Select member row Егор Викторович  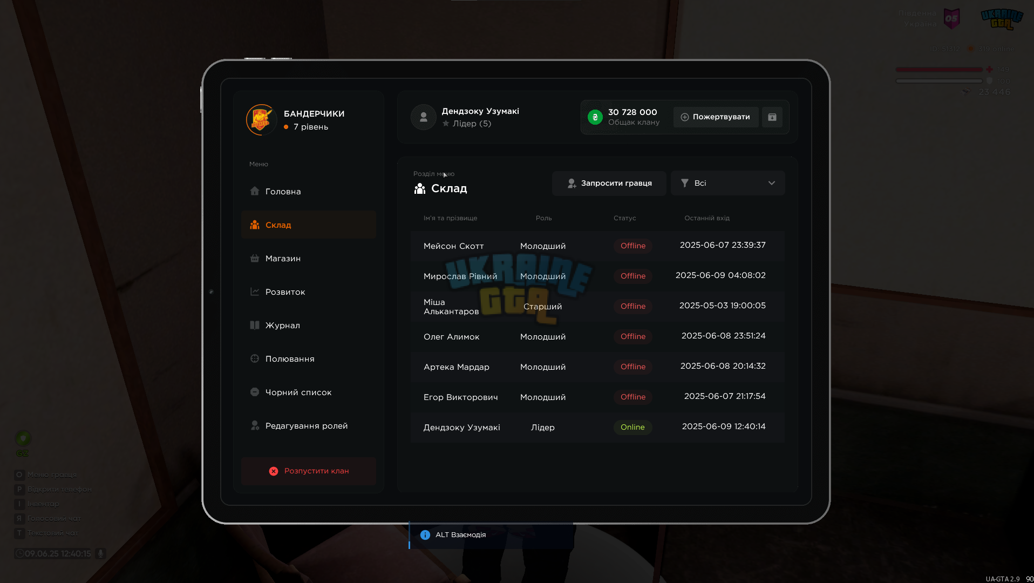click(x=597, y=397)
